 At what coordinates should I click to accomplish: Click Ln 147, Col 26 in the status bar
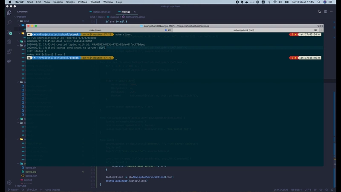281,190
